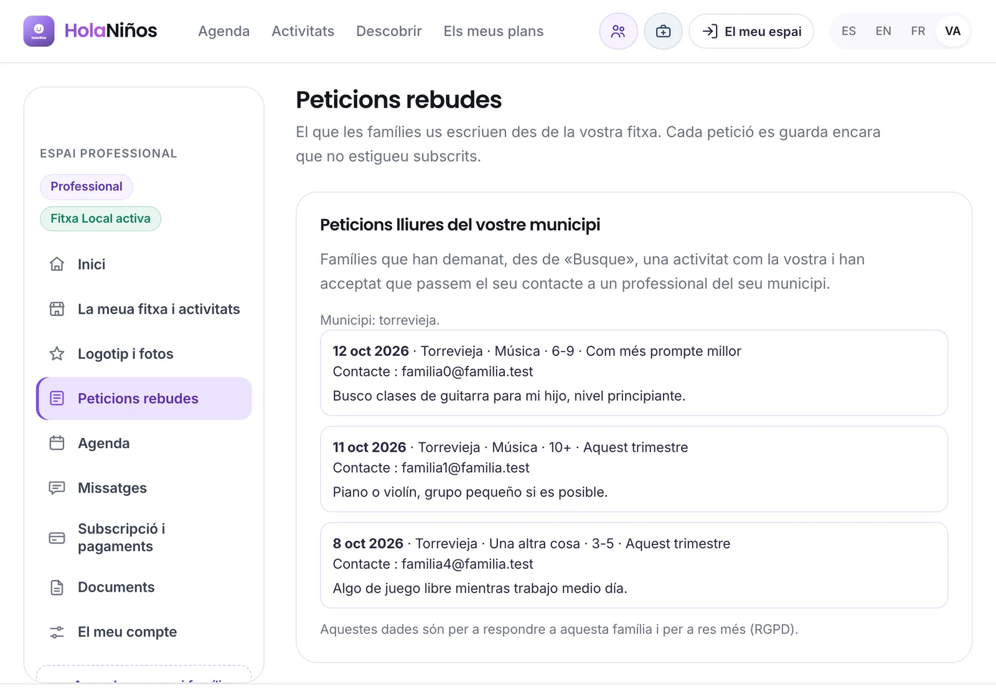Open El meu espai login button
Screen dimensions: 996x698
point(751,31)
